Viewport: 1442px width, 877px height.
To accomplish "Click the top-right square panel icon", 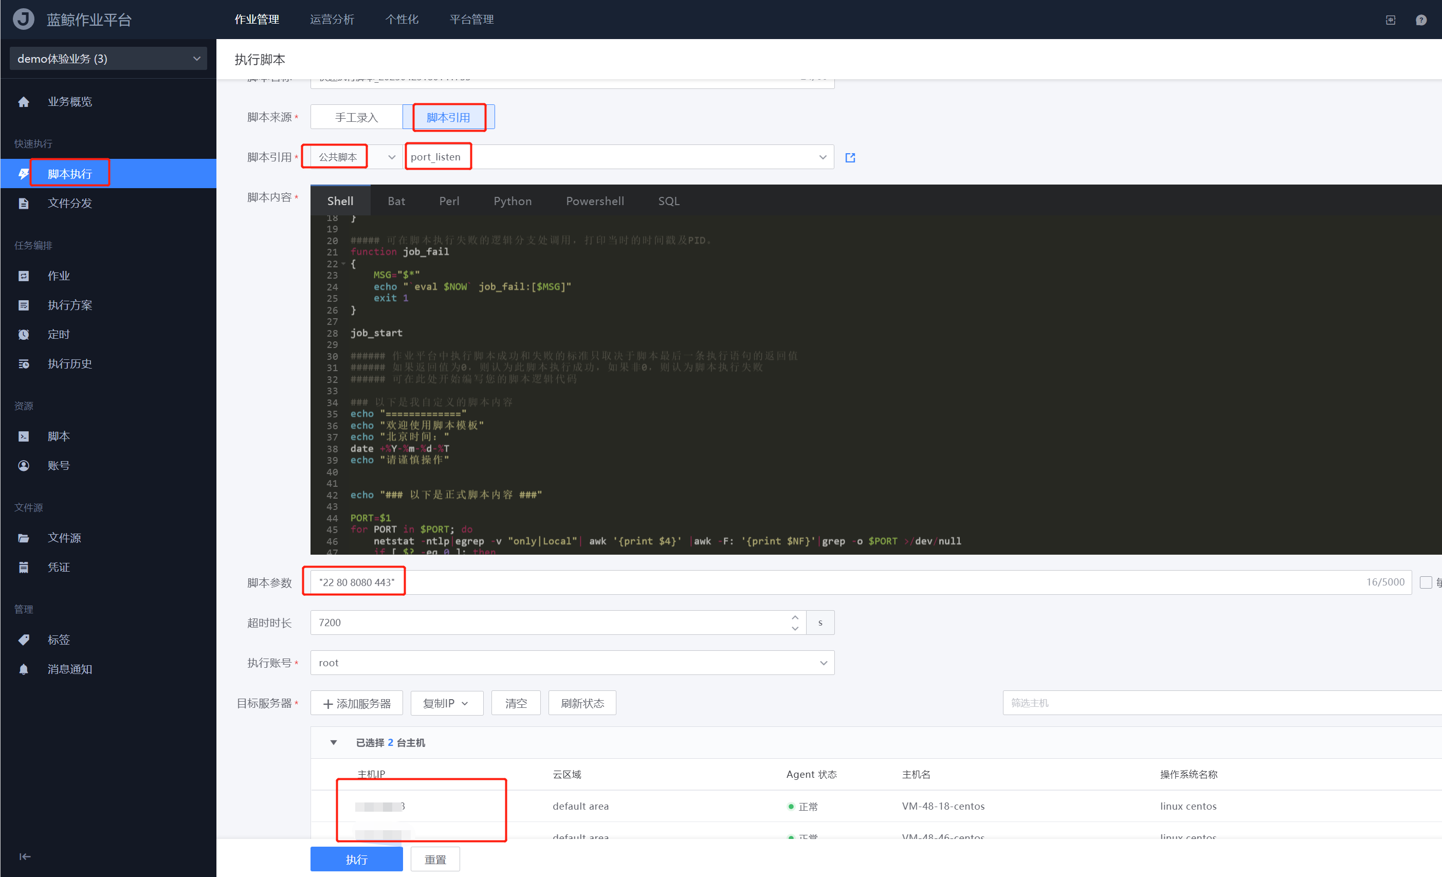I will coord(1391,20).
